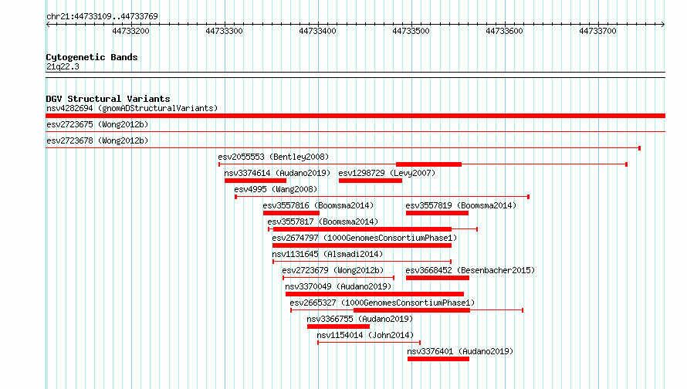The height and width of the screenshot is (389, 687).
Task: Click the thick red nsv4282694 variant bar
Action: [x=355, y=116]
